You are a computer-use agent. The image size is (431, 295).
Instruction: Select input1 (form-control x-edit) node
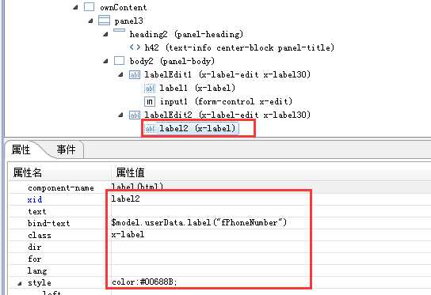[226, 101]
